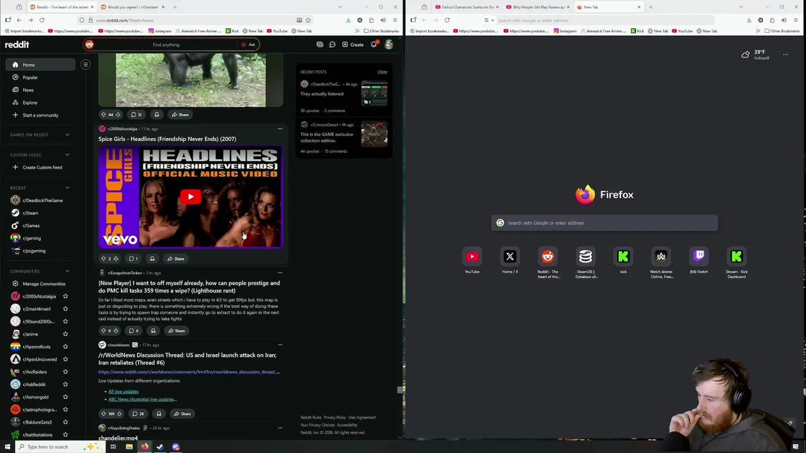Image resolution: width=806 pixels, height=453 pixels.
Task: Favorite r/anime with star
Action: [x=65, y=334]
